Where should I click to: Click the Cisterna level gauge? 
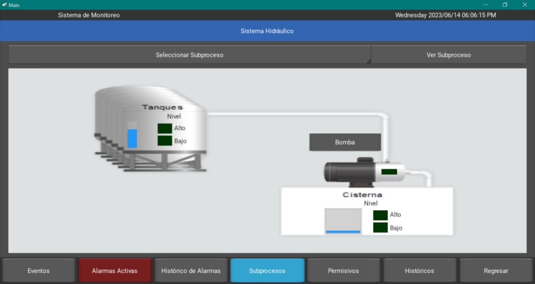[343, 221]
